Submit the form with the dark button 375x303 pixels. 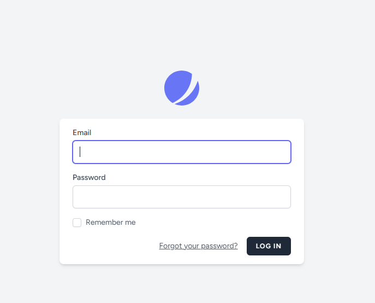[x=269, y=246]
